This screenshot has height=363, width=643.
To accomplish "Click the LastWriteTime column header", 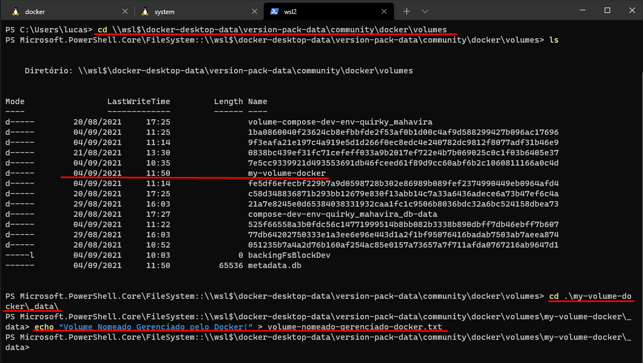I will pos(139,101).
